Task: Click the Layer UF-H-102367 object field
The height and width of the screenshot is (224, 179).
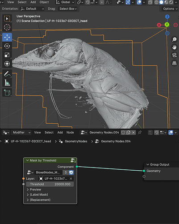Action: 56,179
